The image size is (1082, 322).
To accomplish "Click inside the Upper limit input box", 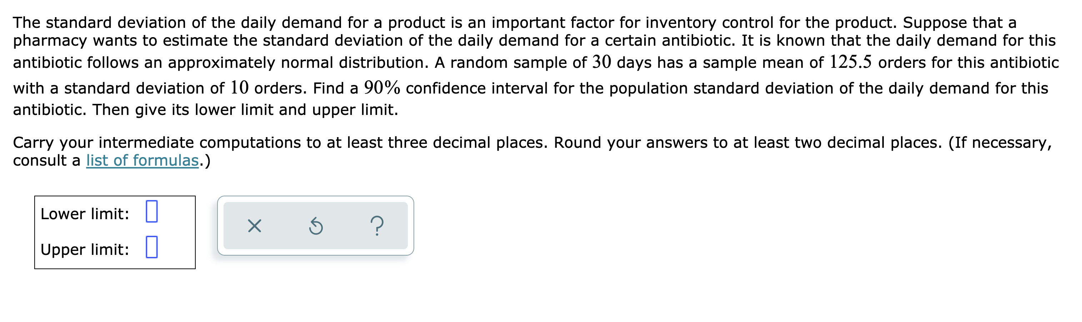I will (153, 248).
